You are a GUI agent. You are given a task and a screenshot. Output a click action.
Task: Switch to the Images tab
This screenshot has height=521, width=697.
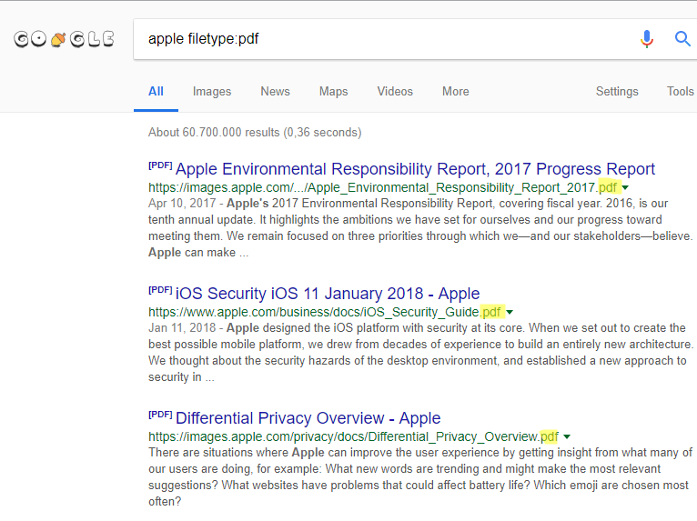pyautogui.click(x=212, y=92)
